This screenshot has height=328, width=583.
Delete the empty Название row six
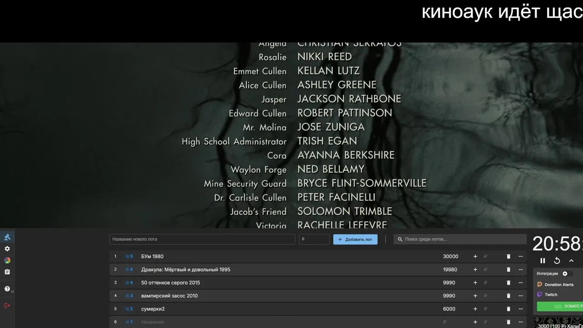pos(509,322)
